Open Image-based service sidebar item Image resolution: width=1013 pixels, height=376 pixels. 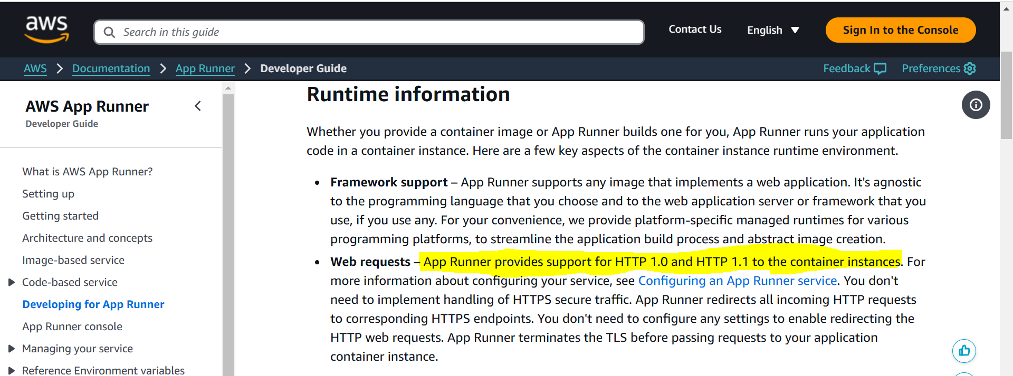[73, 260]
